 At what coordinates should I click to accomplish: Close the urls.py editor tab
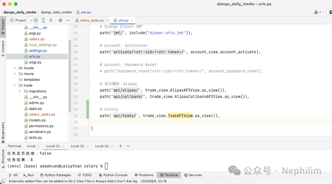pos(132,20)
